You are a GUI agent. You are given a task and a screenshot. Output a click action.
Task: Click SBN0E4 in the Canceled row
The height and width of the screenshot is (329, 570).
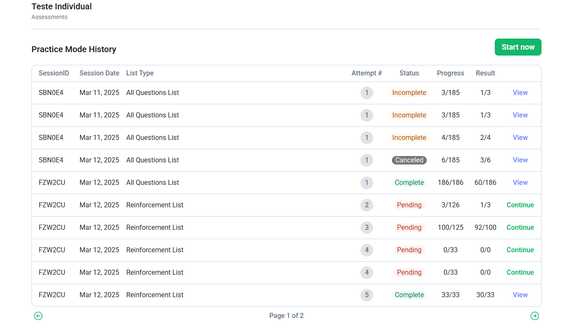[x=51, y=160]
